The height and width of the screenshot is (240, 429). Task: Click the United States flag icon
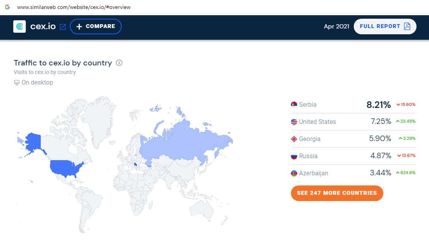[294, 122]
